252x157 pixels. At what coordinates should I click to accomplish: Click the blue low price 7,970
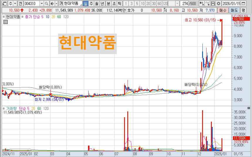[210, 11]
